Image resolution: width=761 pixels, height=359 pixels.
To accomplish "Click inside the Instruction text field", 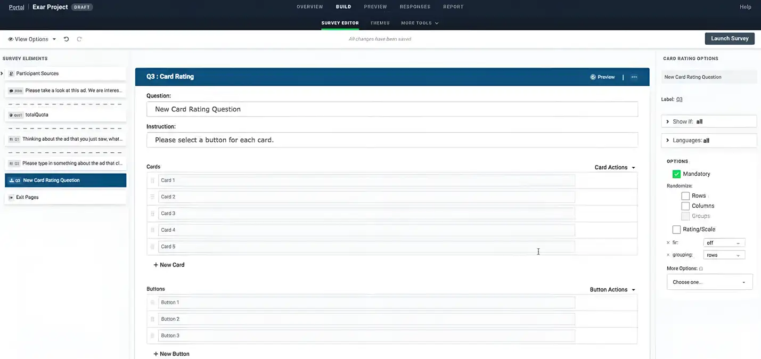I will click(x=373, y=140).
